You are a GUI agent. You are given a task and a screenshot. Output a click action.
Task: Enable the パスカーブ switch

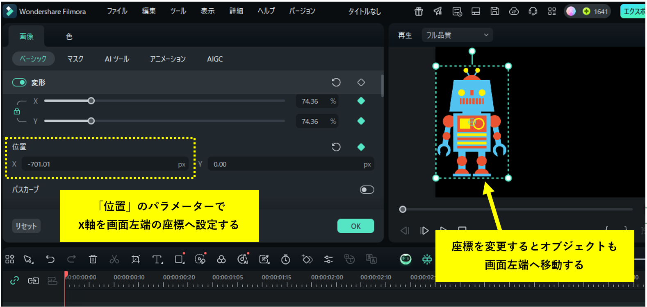(367, 190)
